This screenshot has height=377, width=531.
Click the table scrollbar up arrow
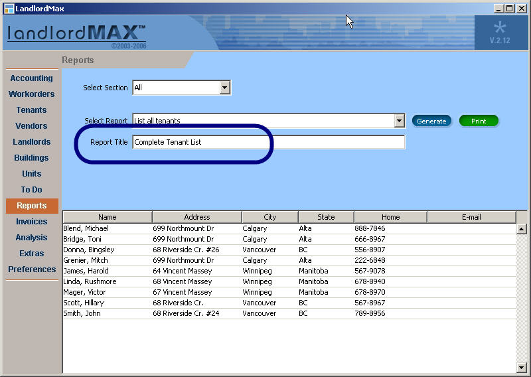pos(522,229)
